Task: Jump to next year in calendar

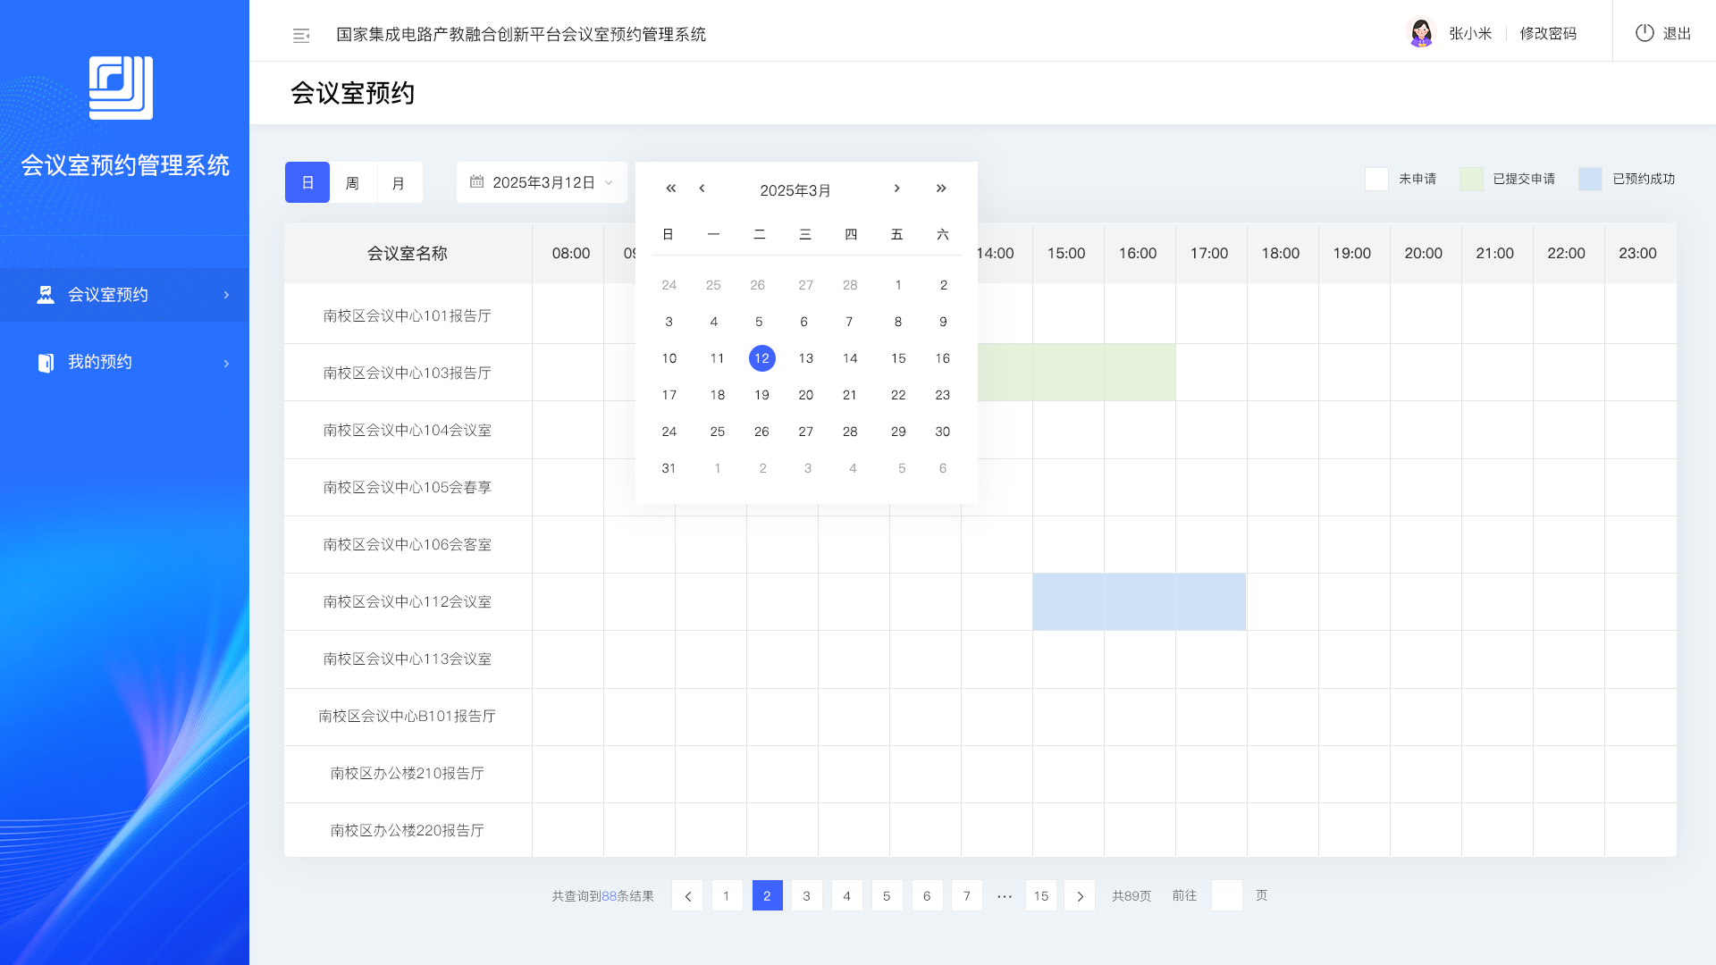Action: point(941,189)
